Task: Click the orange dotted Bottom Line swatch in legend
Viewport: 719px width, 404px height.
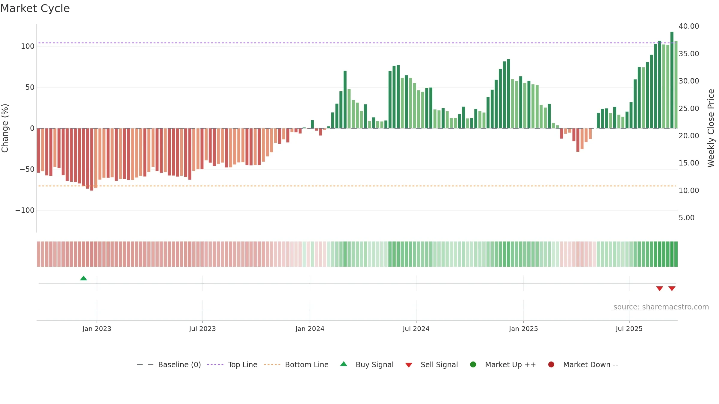Action: click(x=272, y=364)
